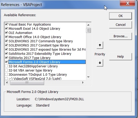
Task: Select 'SolidWorks 2017 Extensibility Type Library' row
Action: click(40, 54)
